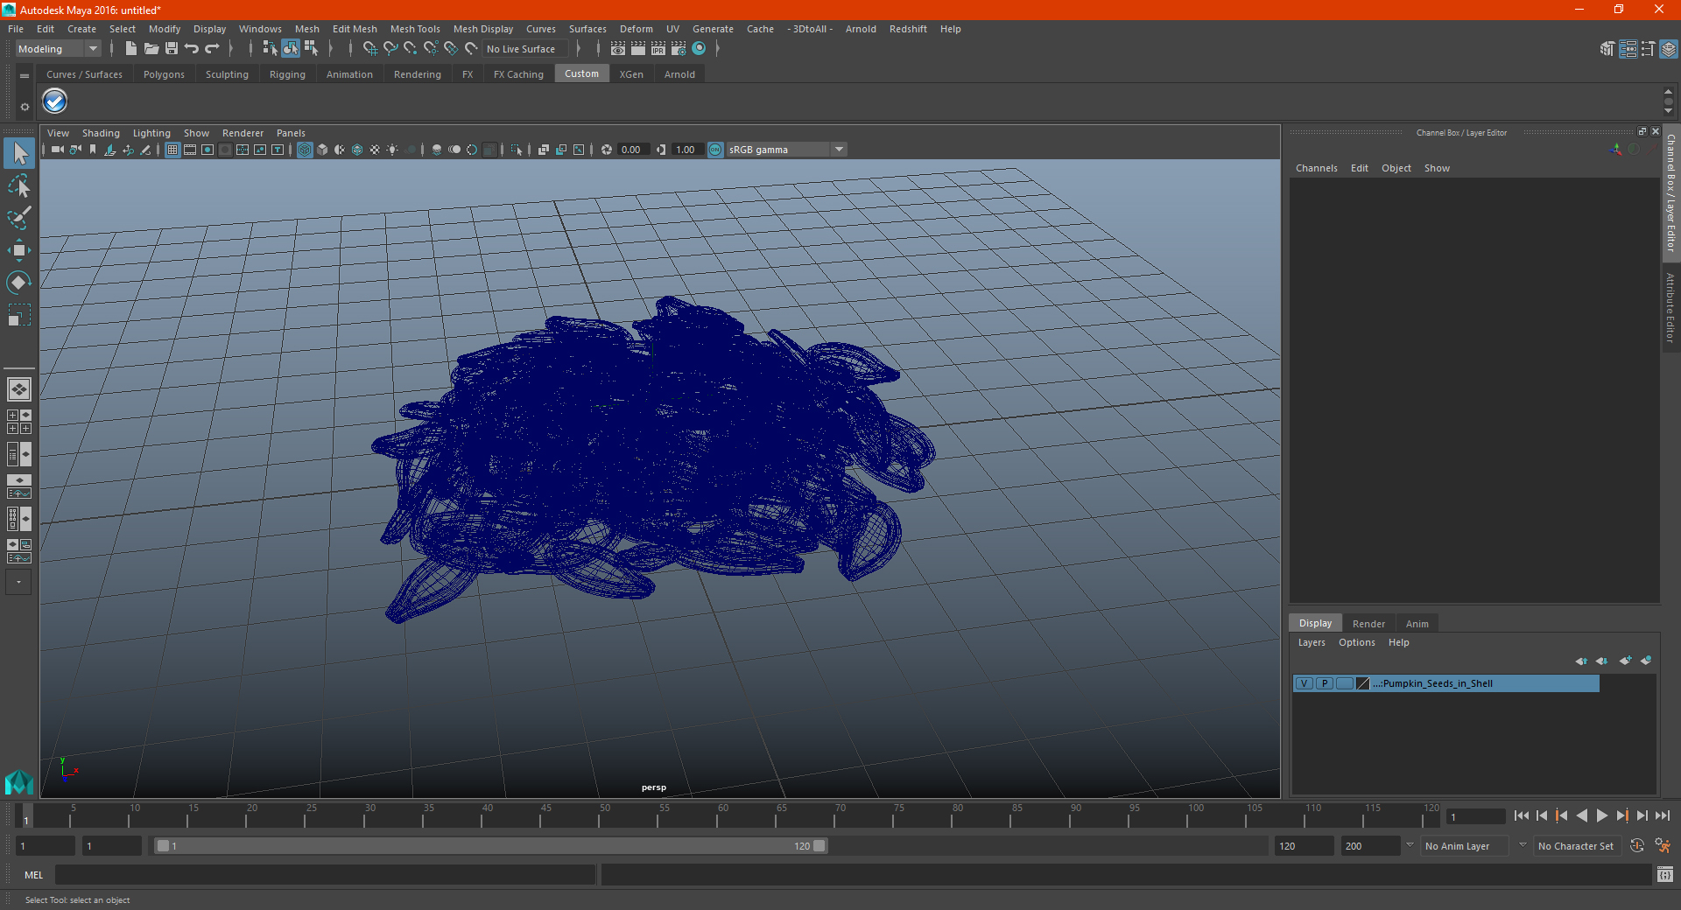Redo the last undone action
1681x910 pixels.
(211, 49)
